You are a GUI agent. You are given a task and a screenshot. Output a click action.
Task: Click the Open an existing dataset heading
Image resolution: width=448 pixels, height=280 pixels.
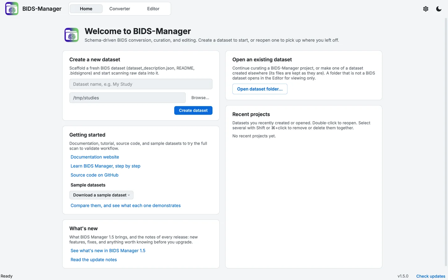pos(262,60)
